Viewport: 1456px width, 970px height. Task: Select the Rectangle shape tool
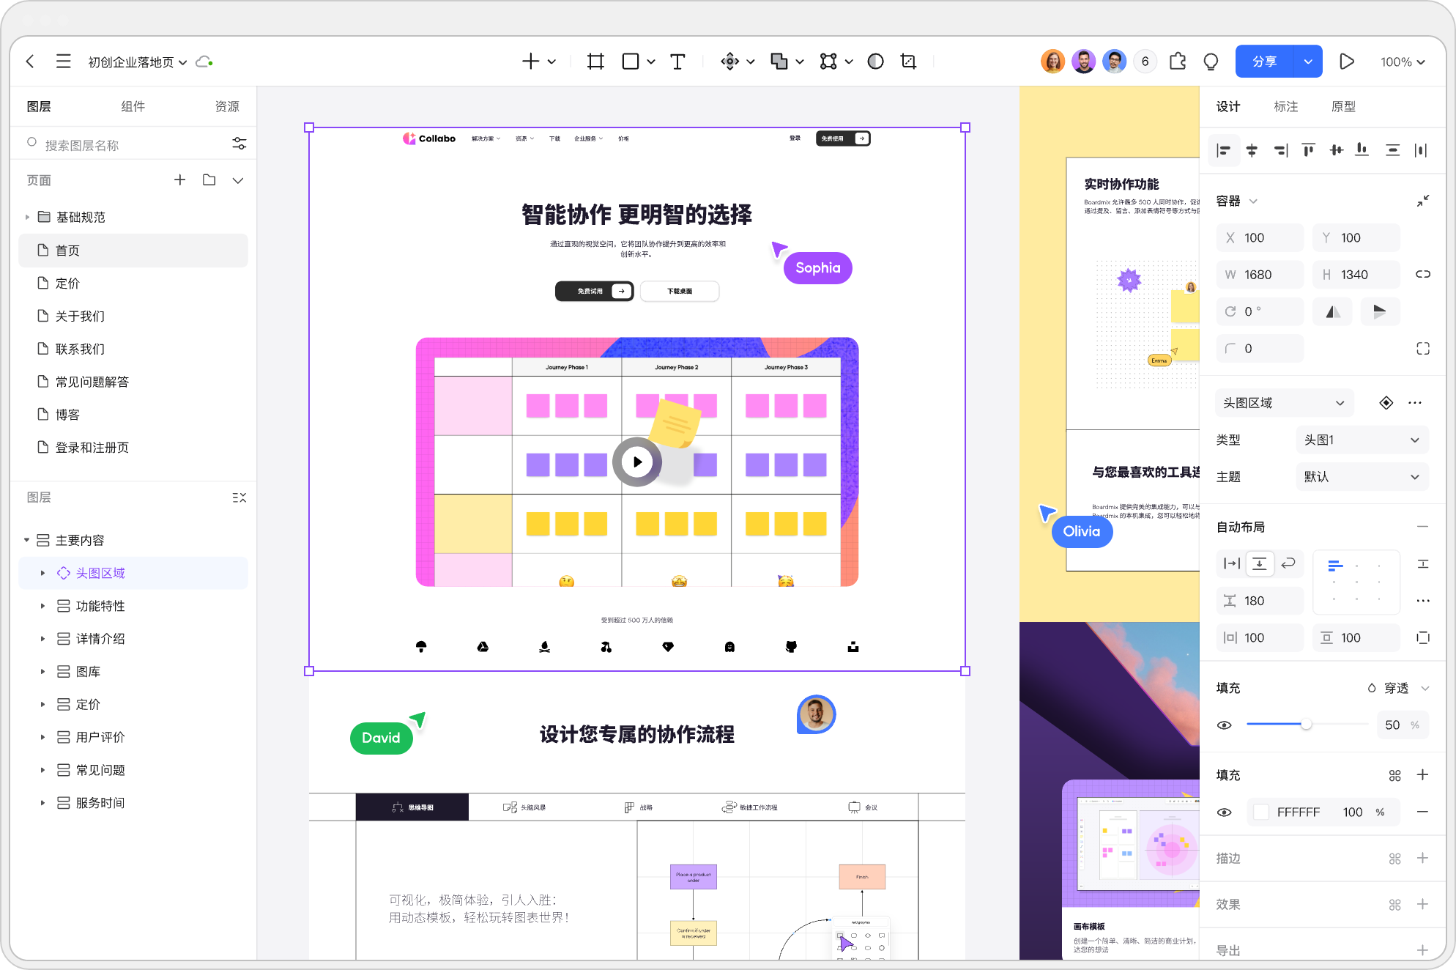(631, 62)
